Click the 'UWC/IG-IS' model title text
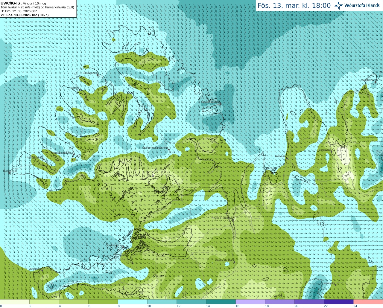383x308 pixels. coord(10,3)
